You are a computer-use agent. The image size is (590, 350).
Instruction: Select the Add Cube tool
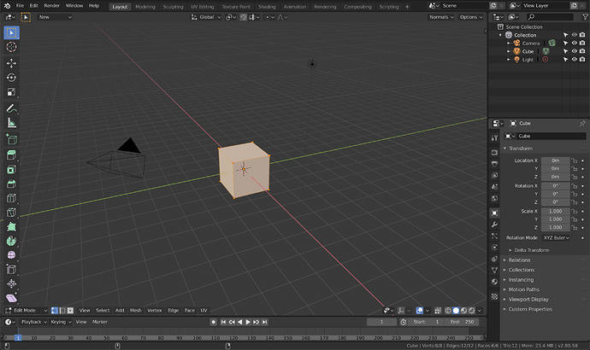pyautogui.click(x=12, y=139)
